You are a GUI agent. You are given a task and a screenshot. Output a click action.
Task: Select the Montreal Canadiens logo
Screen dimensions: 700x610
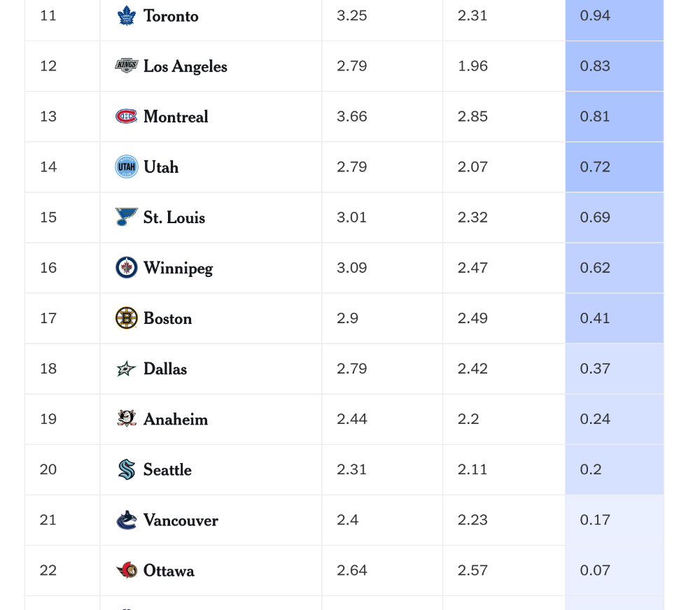tap(126, 116)
